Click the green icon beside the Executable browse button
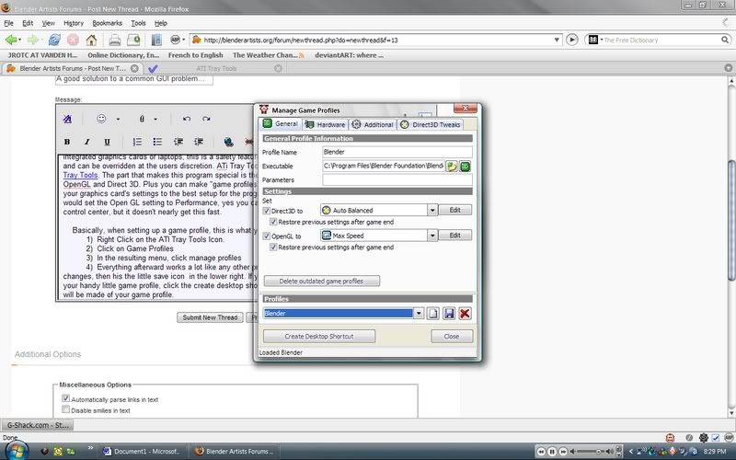Screen dimensions: 736x460 pos(466,167)
